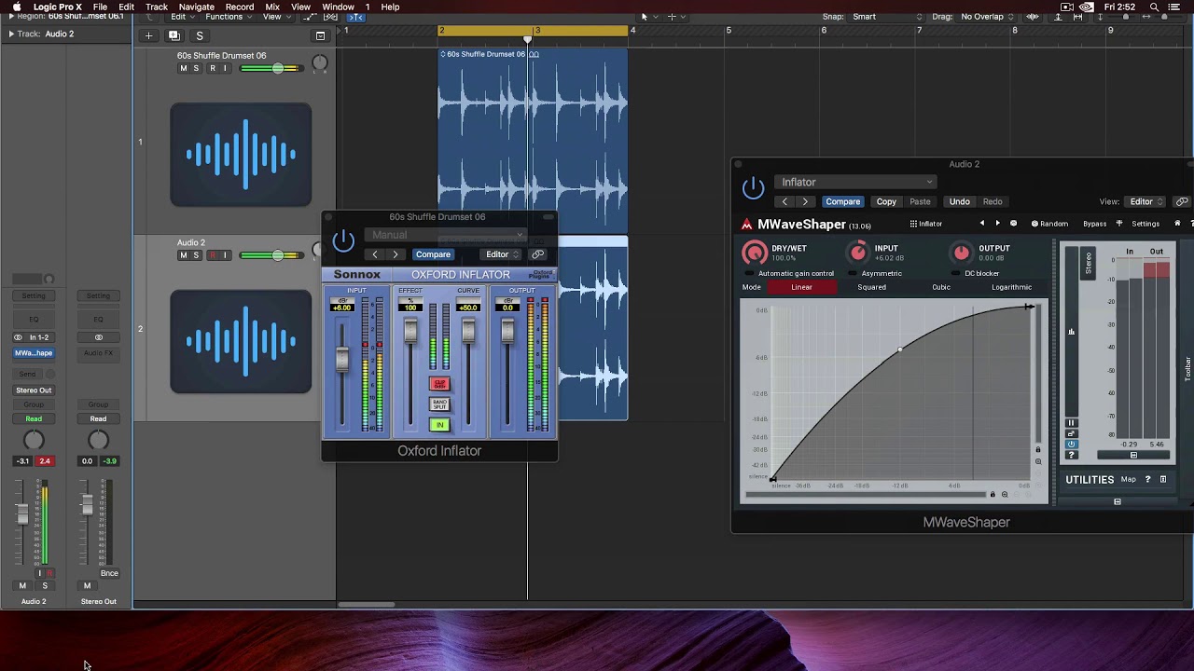This screenshot has height=671, width=1194.
Task: Toggle the Band Split button on Oxford Inflator
Action: (x=439, y=404)
